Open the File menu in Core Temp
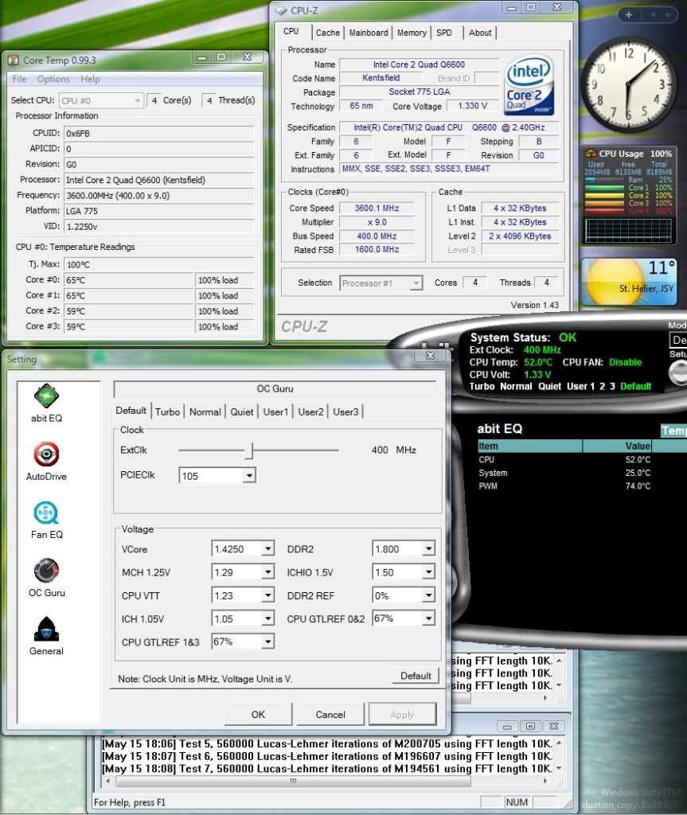 click(19, 79)
